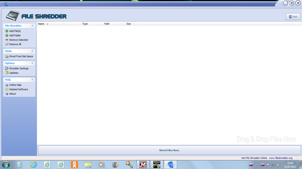Show hidden tray icons arrow
The height and width of the screenshot is (169, 302).
pyautogui.click(x=257, y=165)
